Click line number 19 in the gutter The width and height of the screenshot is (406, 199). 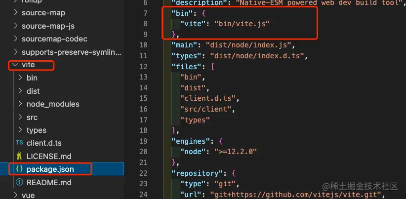point(143,141)
